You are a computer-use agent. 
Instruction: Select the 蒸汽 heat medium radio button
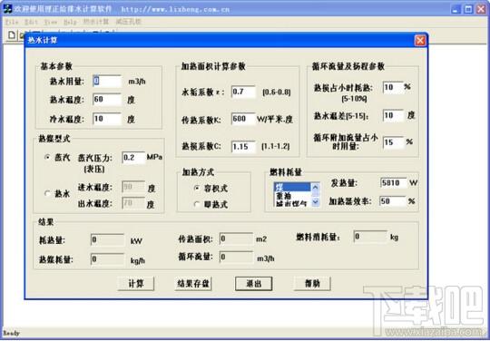[47, 158]
